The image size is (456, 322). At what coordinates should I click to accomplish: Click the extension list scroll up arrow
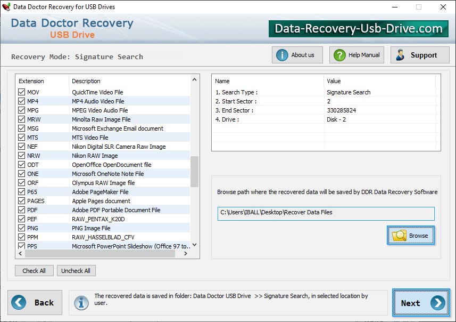coord(195,79)
